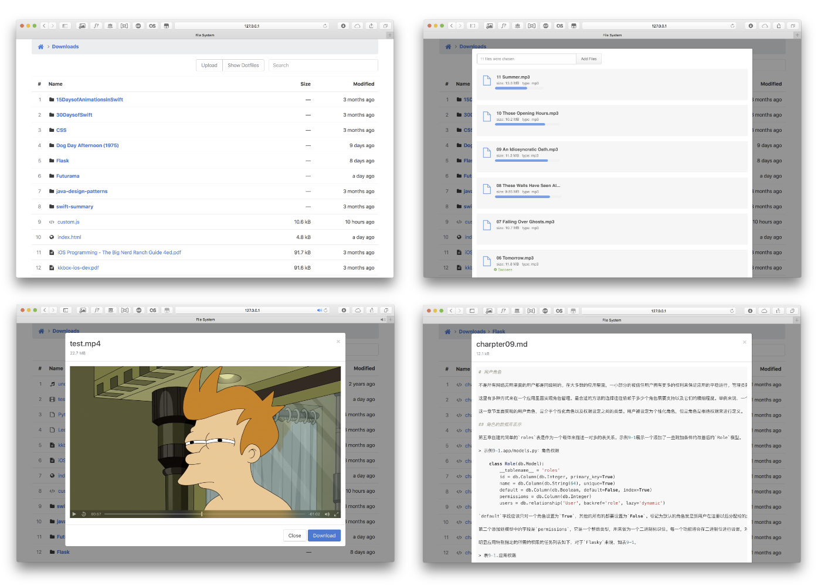Play the test.mp4 video
The height and width of the screenshot is (586, 821).
74,514
